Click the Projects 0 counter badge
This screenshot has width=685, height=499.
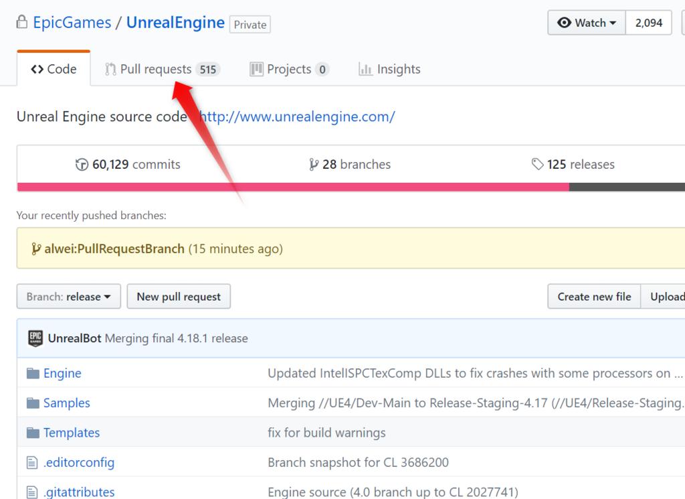322,70
